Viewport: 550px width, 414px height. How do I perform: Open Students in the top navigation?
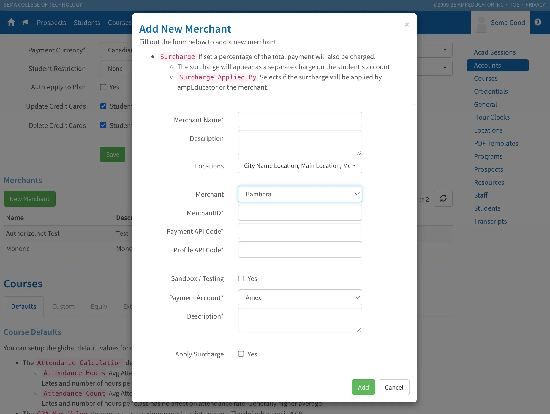(x=87, y=23)
